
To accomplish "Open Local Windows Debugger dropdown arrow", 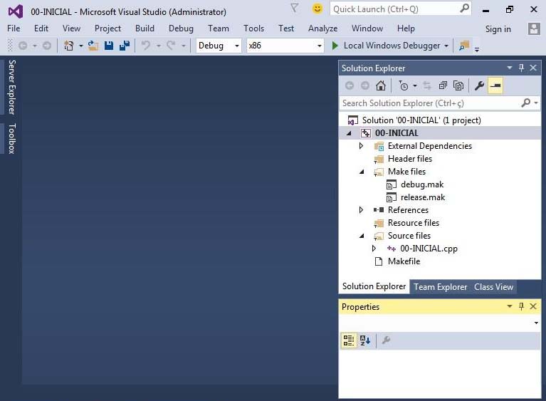I will (x=446, y=46).
